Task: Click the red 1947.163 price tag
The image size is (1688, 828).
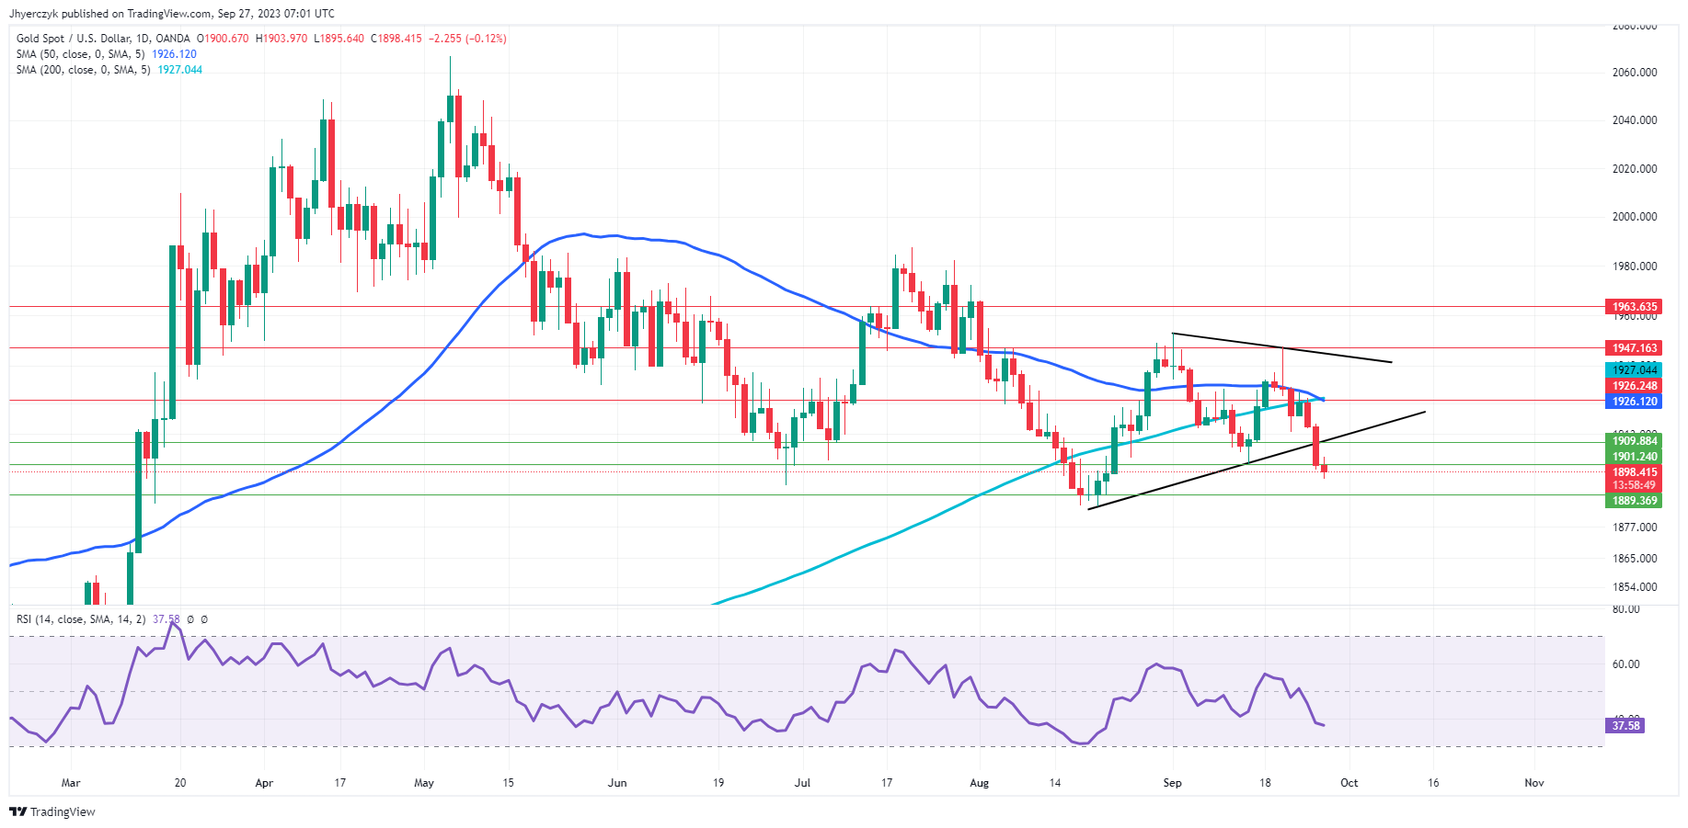Action: 1634,348
